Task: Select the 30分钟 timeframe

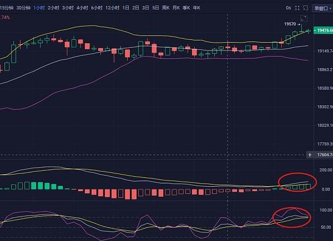Action: click(23, 8)
